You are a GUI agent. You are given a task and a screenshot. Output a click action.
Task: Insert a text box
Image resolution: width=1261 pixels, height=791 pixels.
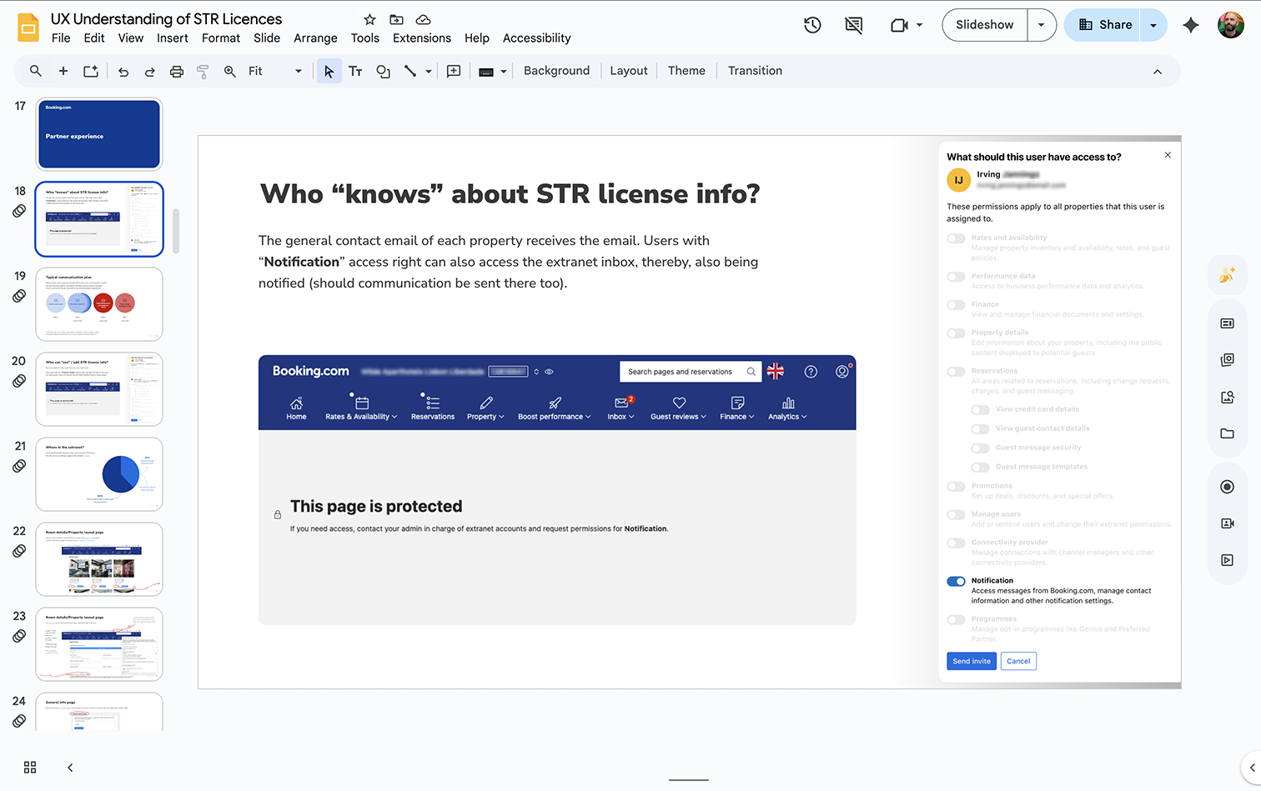click(x=355, y=71)
